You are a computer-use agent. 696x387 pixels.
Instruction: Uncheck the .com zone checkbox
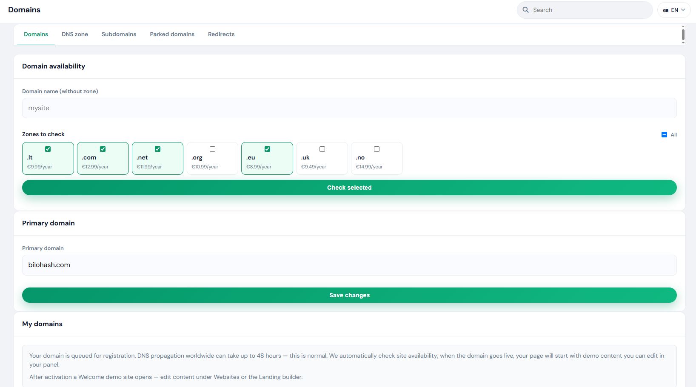click(103, 149)
